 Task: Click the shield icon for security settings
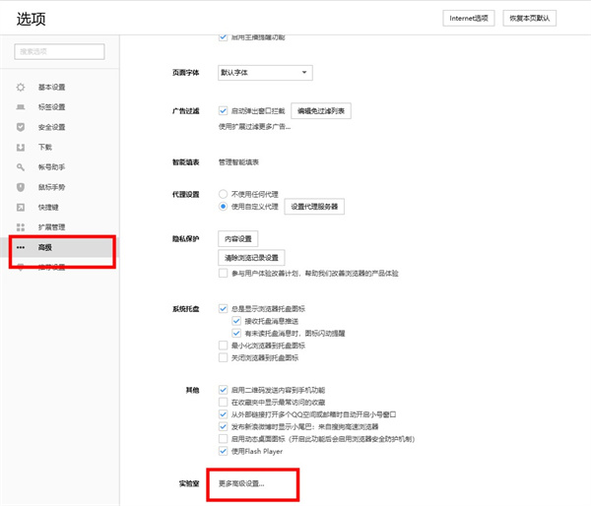[x=21, y=127]
